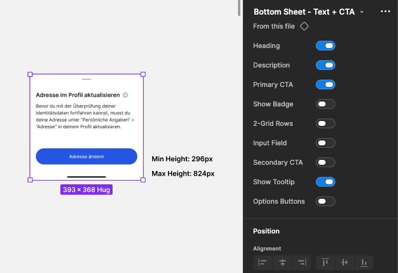398x273 pixels.
Task: Align selection to the top
Action: 325,262
